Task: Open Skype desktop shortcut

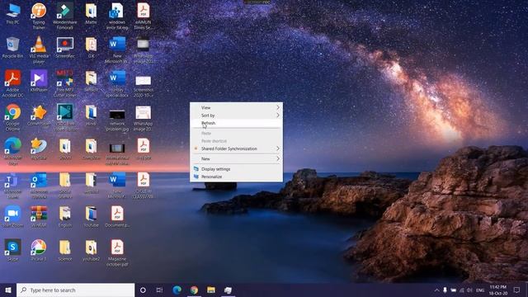Action: pyautogui.click(x=13, y=250)
